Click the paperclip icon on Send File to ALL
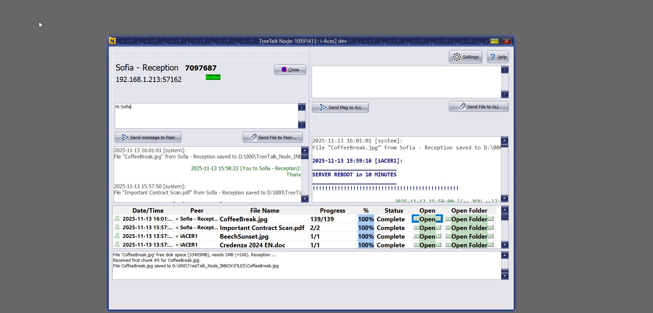This screenshot has height=313, width=653. point(462,107)
